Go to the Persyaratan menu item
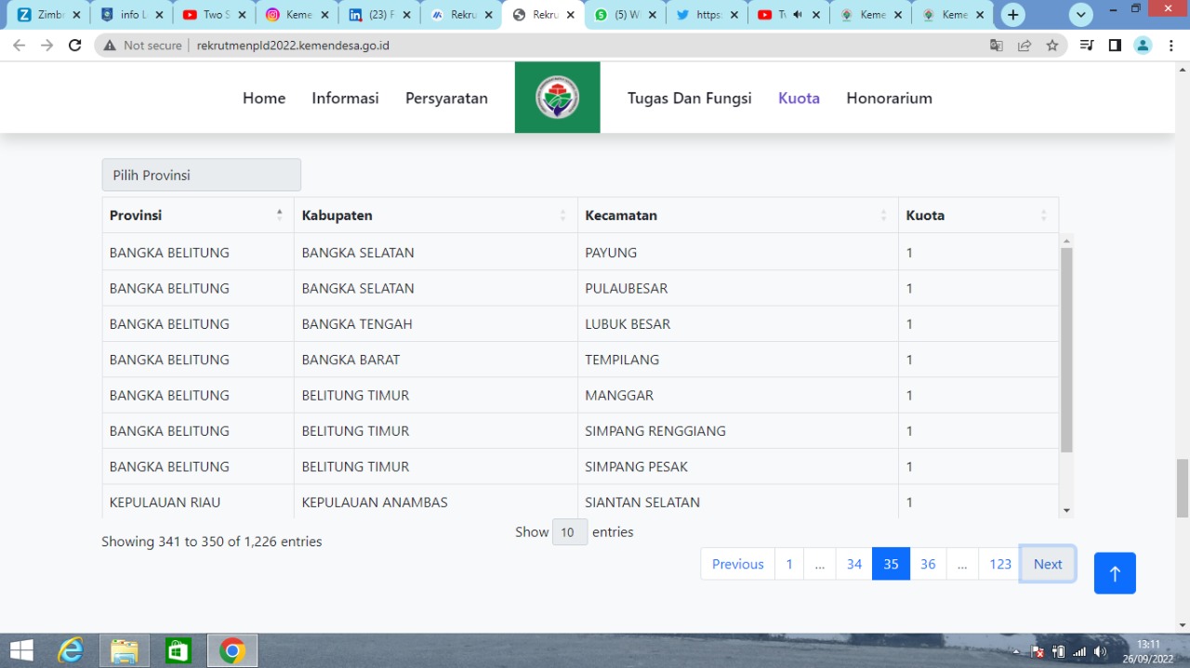 pos(446,98)
